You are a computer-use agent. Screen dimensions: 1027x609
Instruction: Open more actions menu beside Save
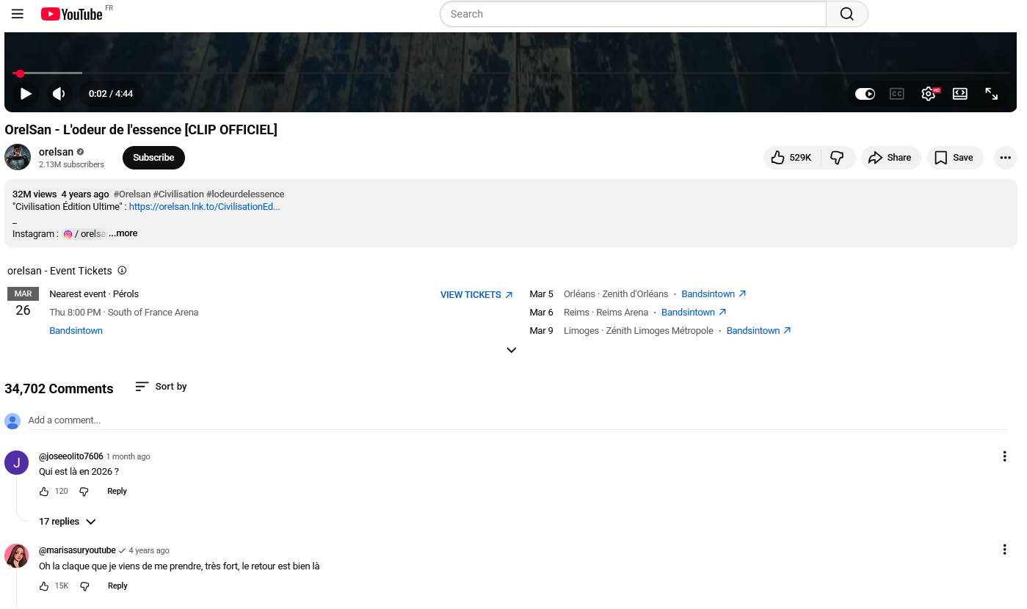coord(1005,157)
